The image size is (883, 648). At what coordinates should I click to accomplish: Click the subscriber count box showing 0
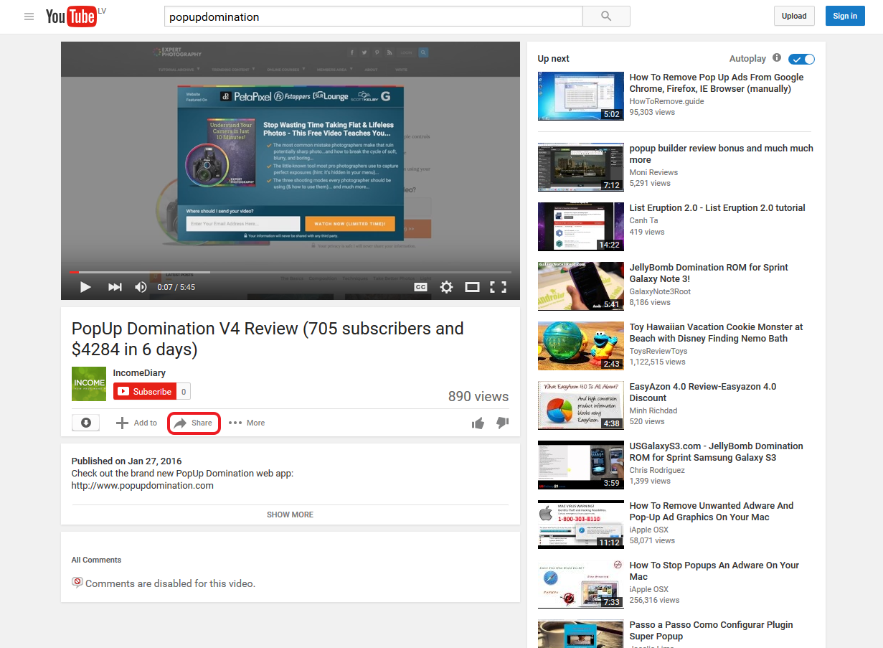[x=184, y=392]
